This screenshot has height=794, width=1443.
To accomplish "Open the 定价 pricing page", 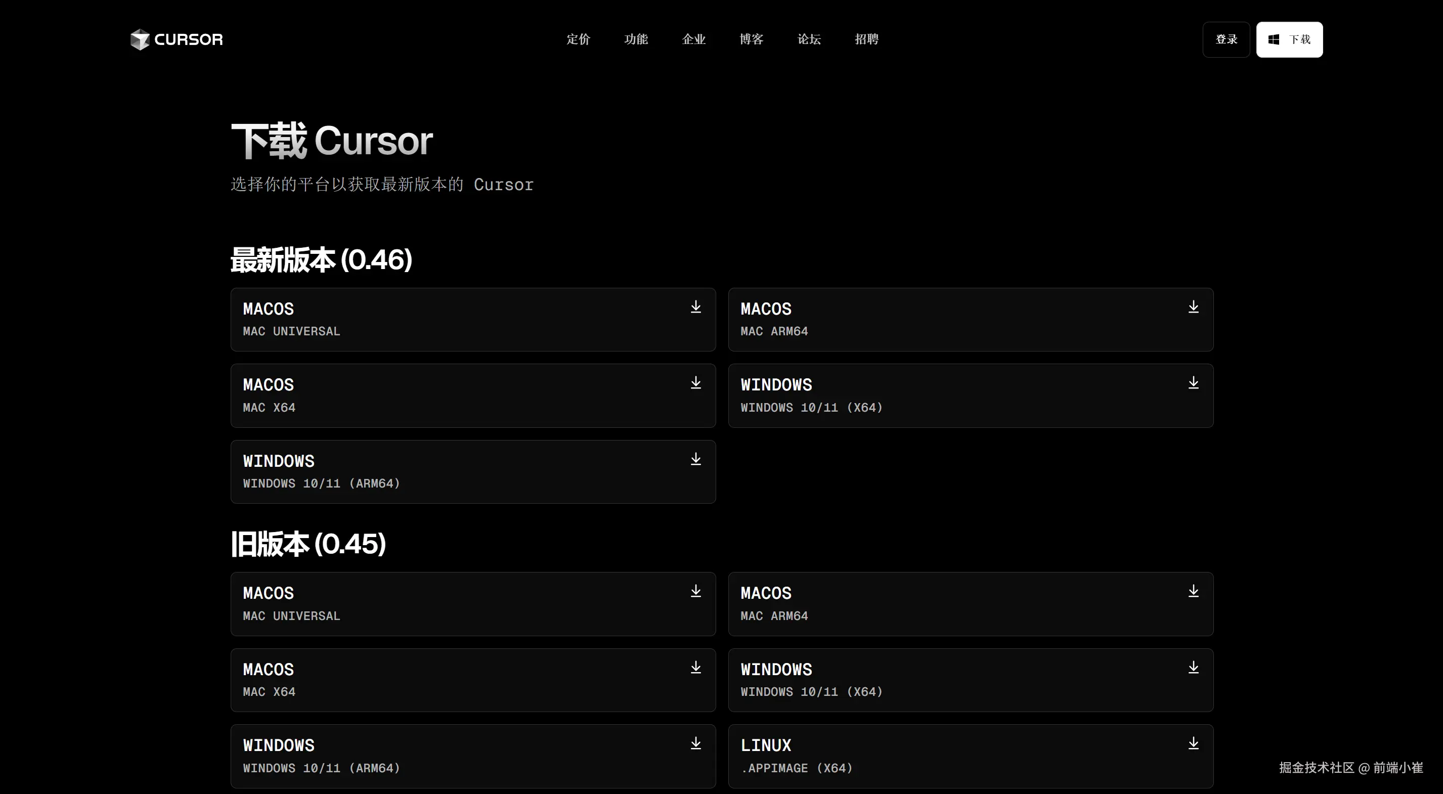I will [578, 39].
